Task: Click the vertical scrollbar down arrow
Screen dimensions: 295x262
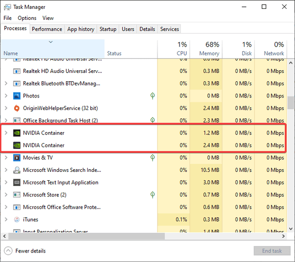Action: coord(291,229)
